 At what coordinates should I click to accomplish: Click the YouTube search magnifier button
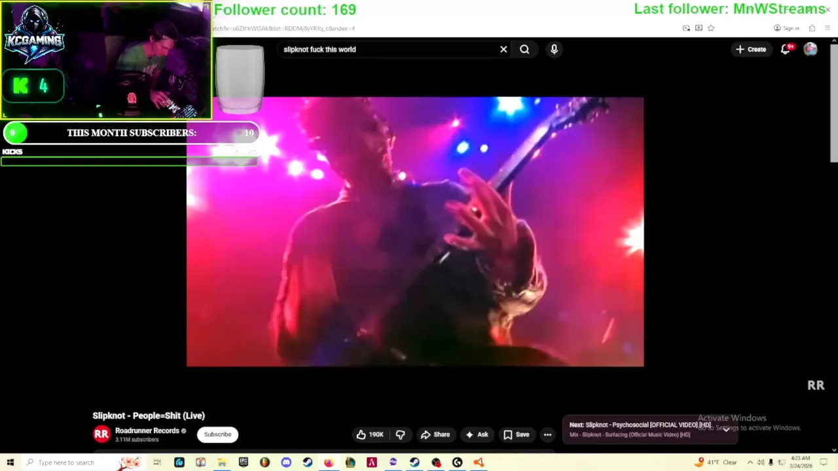[x=524, y=49]
